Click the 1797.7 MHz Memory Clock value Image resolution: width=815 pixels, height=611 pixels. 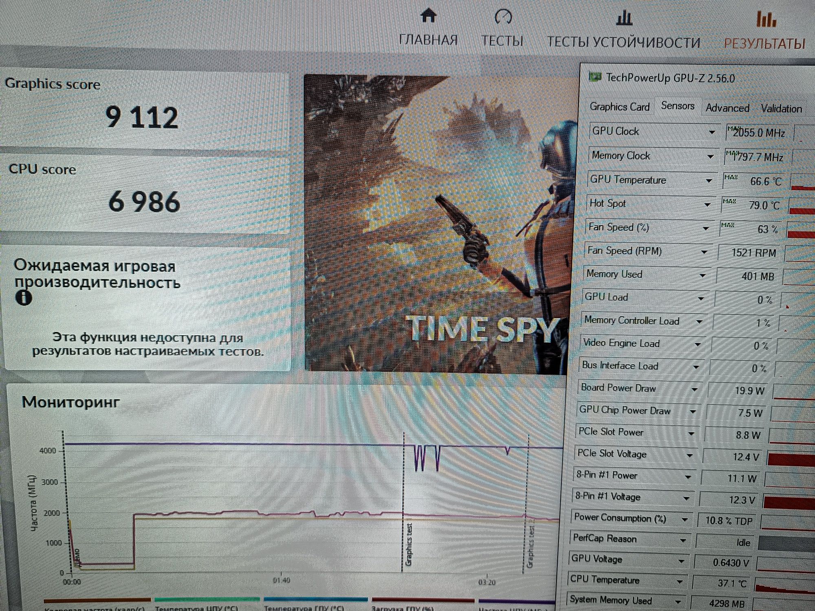757,157
